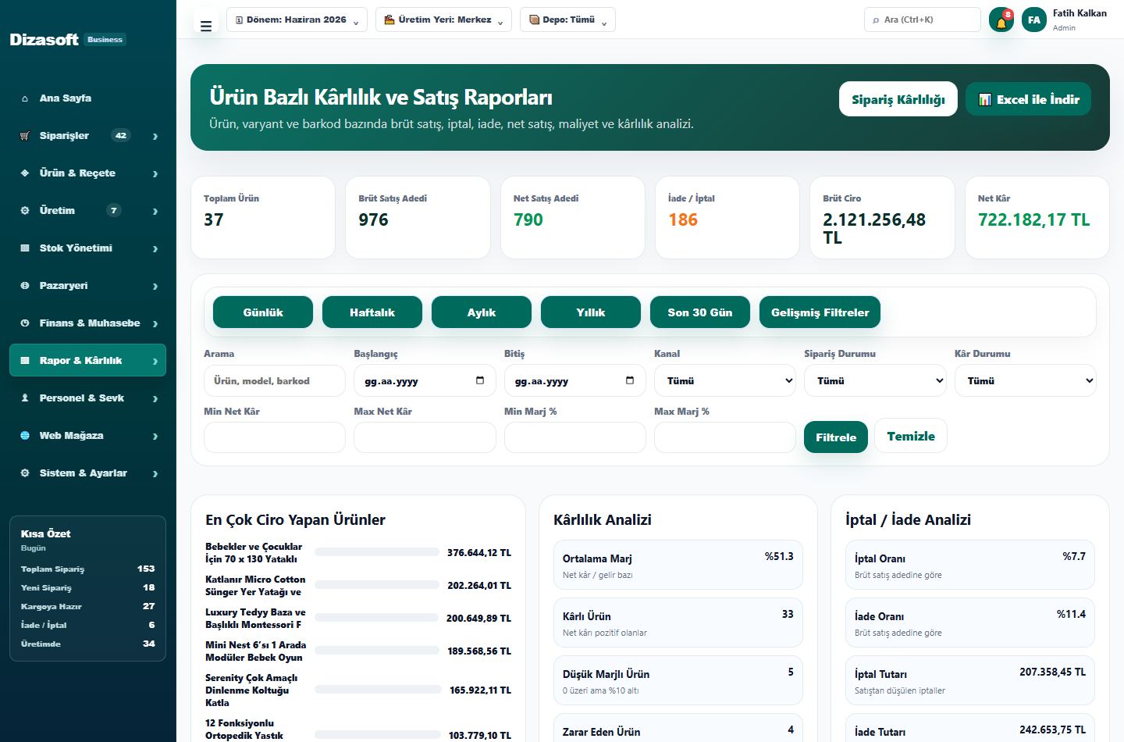Screen dimensions: 1124x742
Task: Select the Son 30 Gün filter
Action: (700, 312)
